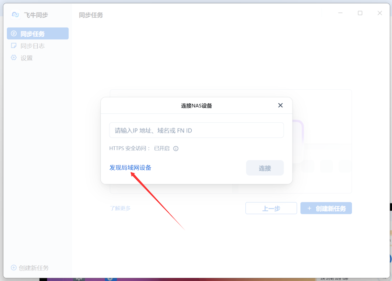Click the 上一步 button
Image resolution: width=392 pixels, height=281 pixels.
271,208
